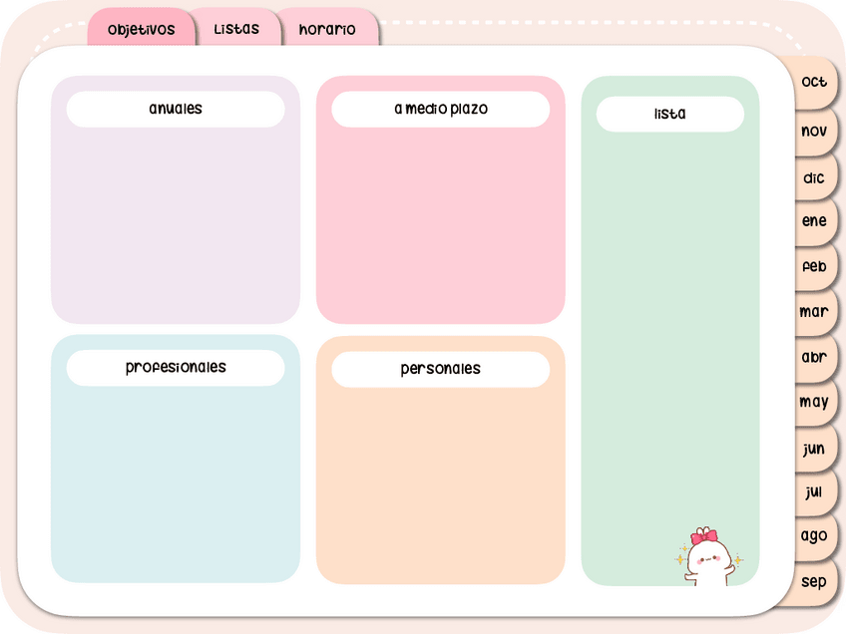The width and height of the screenshot is (846, 634).
Task: Select the dic month tab
Action: 814,177
